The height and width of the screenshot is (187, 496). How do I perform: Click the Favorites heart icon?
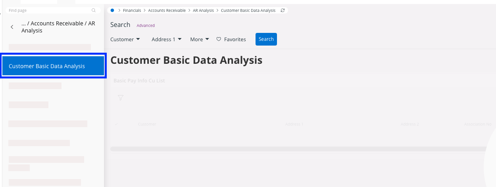point(219,39)
